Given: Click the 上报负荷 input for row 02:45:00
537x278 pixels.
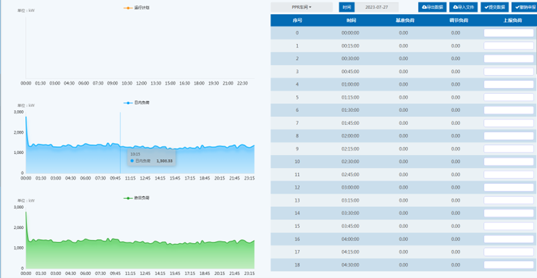Looking at the screenshot, I should (508, 175).
